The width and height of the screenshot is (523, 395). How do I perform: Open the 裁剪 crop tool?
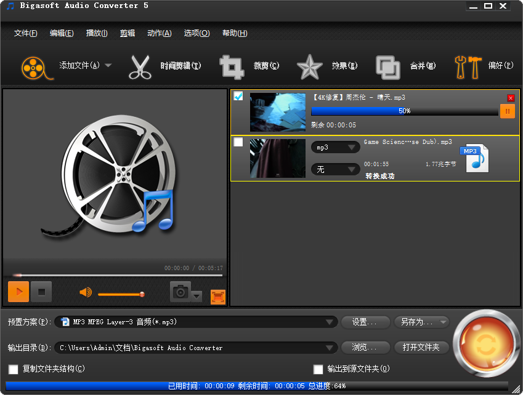tap(254, 66)
